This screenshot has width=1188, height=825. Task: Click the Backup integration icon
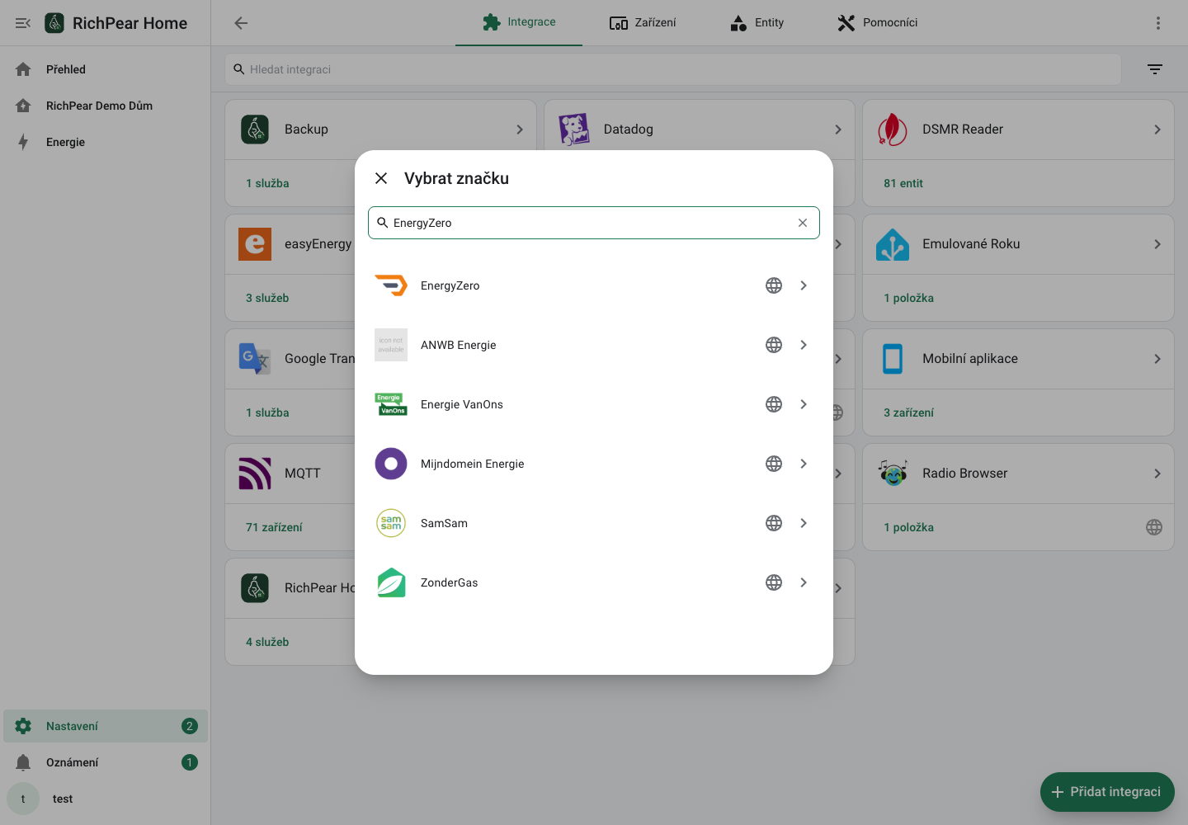tap(255, 130)
